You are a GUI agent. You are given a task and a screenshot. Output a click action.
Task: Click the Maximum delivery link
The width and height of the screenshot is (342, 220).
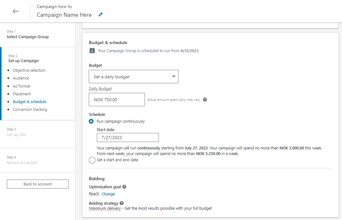coord(105,208)
